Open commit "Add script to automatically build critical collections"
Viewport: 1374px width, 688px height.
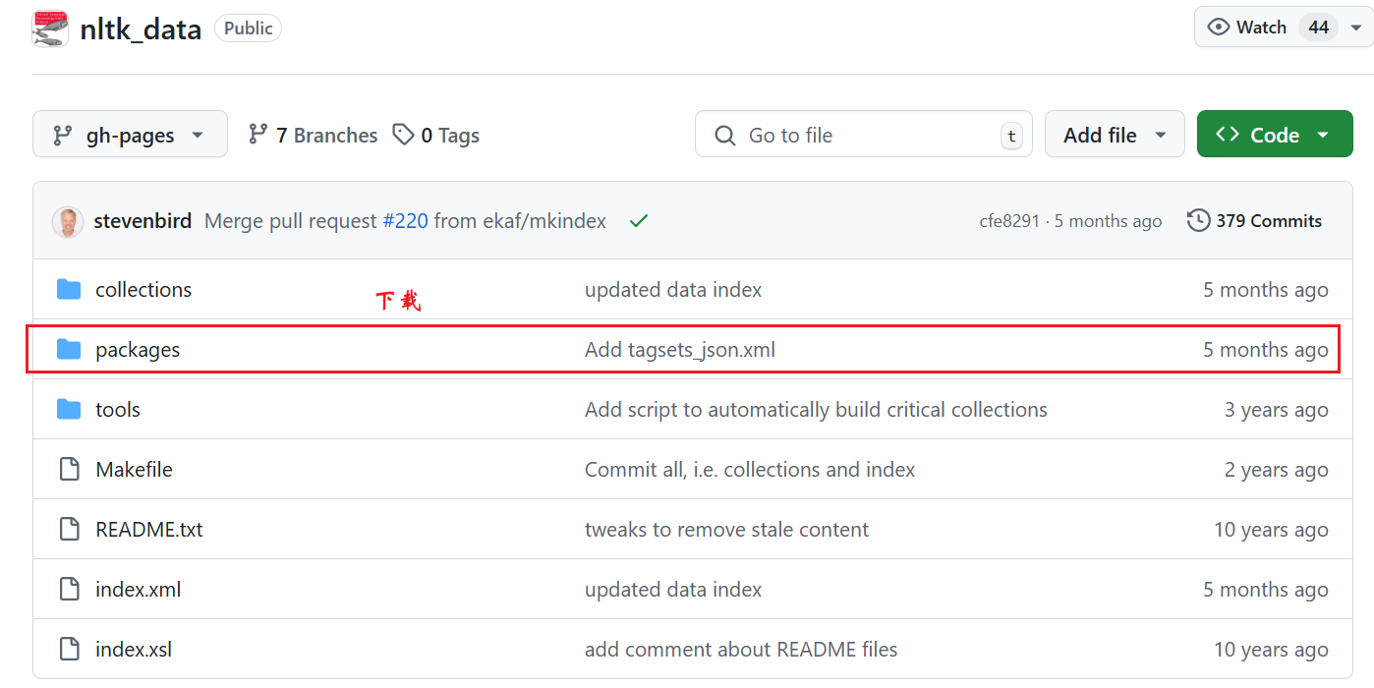816,410
